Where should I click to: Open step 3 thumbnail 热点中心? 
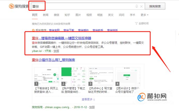pyautogui.click(x=101, y=77)
